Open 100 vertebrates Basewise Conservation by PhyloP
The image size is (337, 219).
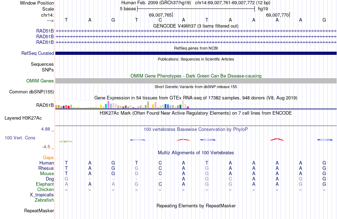pyautogui.click(x=196, y=129)
